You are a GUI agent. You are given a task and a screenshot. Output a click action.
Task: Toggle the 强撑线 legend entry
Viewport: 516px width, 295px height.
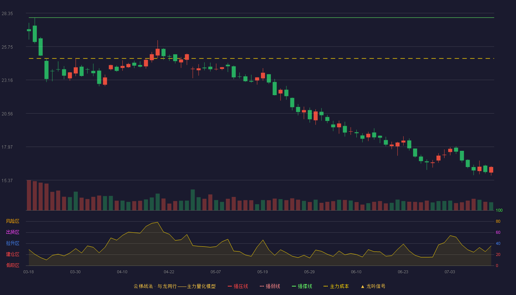(302, 286)
